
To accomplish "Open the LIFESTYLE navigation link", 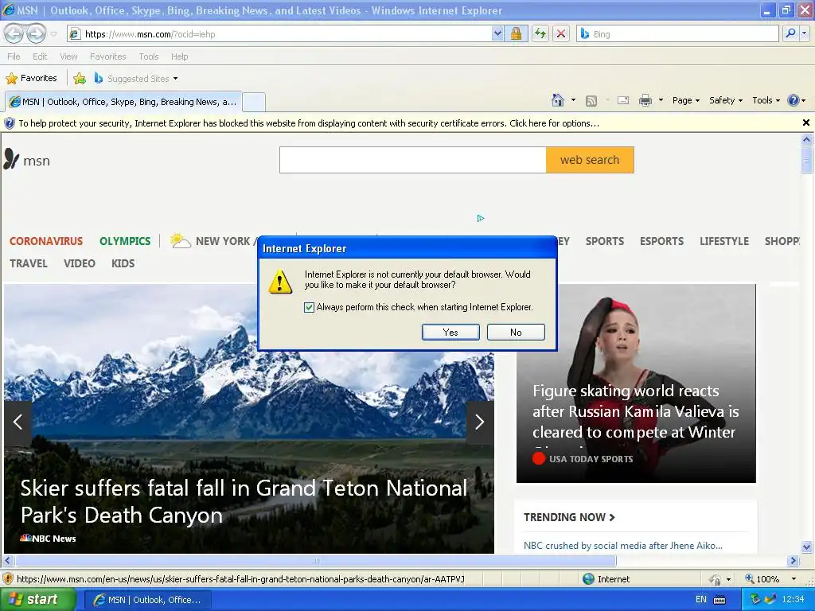I will (724, 241).
